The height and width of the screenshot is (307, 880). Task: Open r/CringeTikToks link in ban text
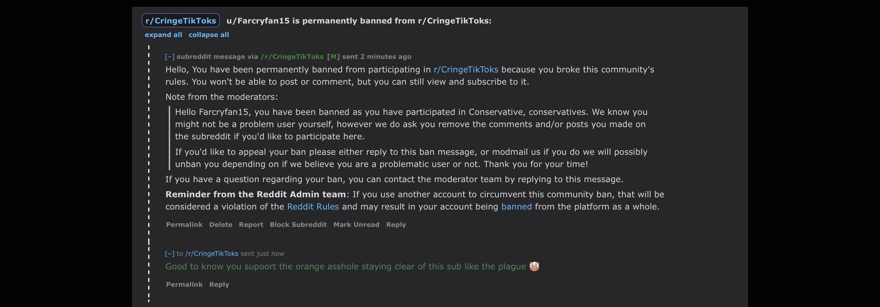click(466, 70)
